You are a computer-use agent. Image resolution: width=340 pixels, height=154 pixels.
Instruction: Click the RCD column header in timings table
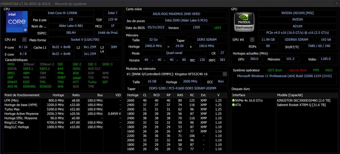coord(156,95)
